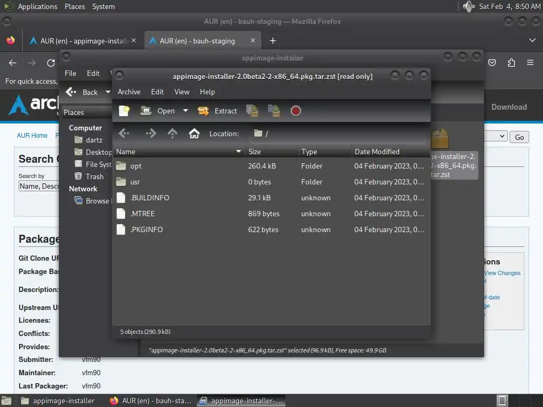Click the Go button on AUR page
The image size is (543, 407).
click(x=519, y=137)
